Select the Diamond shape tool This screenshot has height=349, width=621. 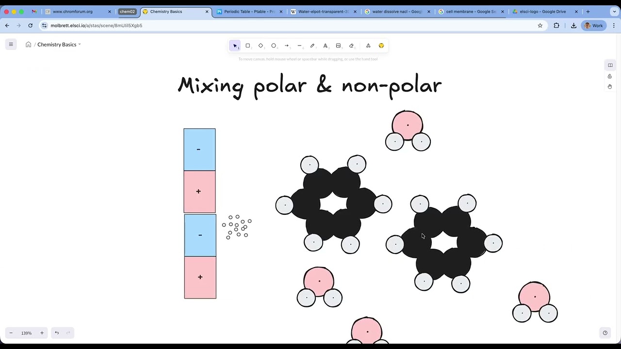tap(261, 46)
